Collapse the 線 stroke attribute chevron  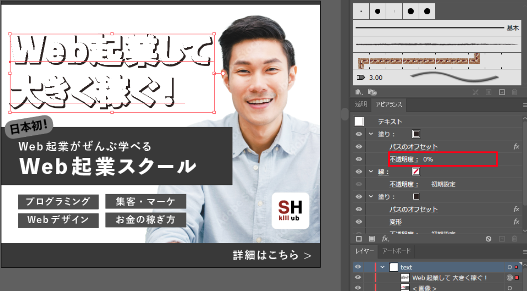click(x=371, y=171)
